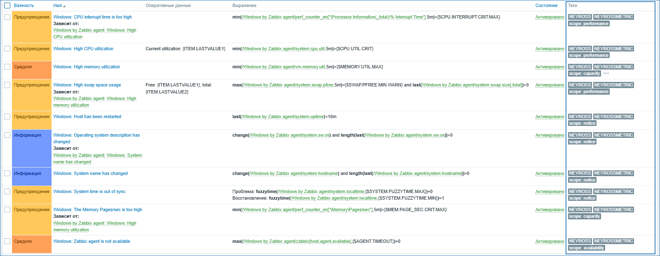Tick the checkbox for High memory utilization row
Image resolution: width=660 pixels, height=256 pixels.
pyautogui.click(x=7, y=67)
